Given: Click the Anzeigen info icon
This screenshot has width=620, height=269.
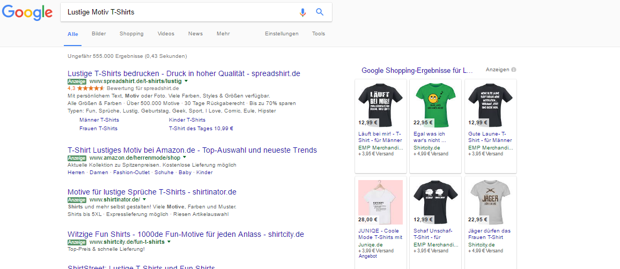Looking at the screenshot, I should pyautogui.click(x=514, y=70).
